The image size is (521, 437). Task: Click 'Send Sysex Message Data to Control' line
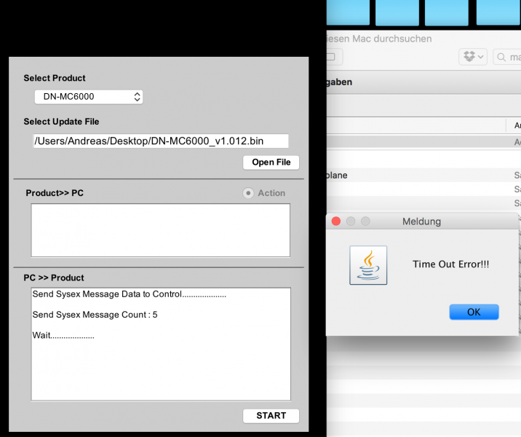[x=130, y=294]
